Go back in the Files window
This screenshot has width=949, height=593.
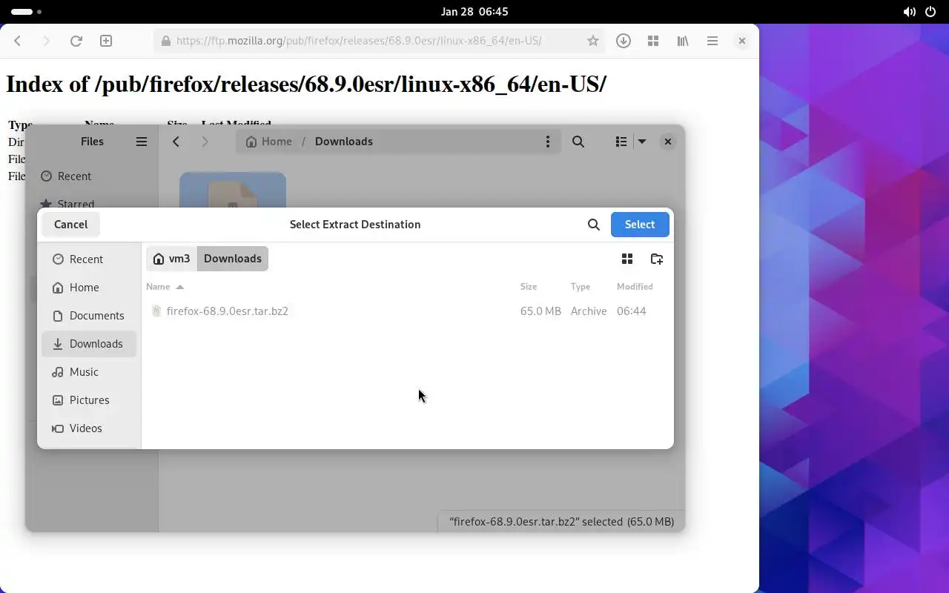[176, 142]
